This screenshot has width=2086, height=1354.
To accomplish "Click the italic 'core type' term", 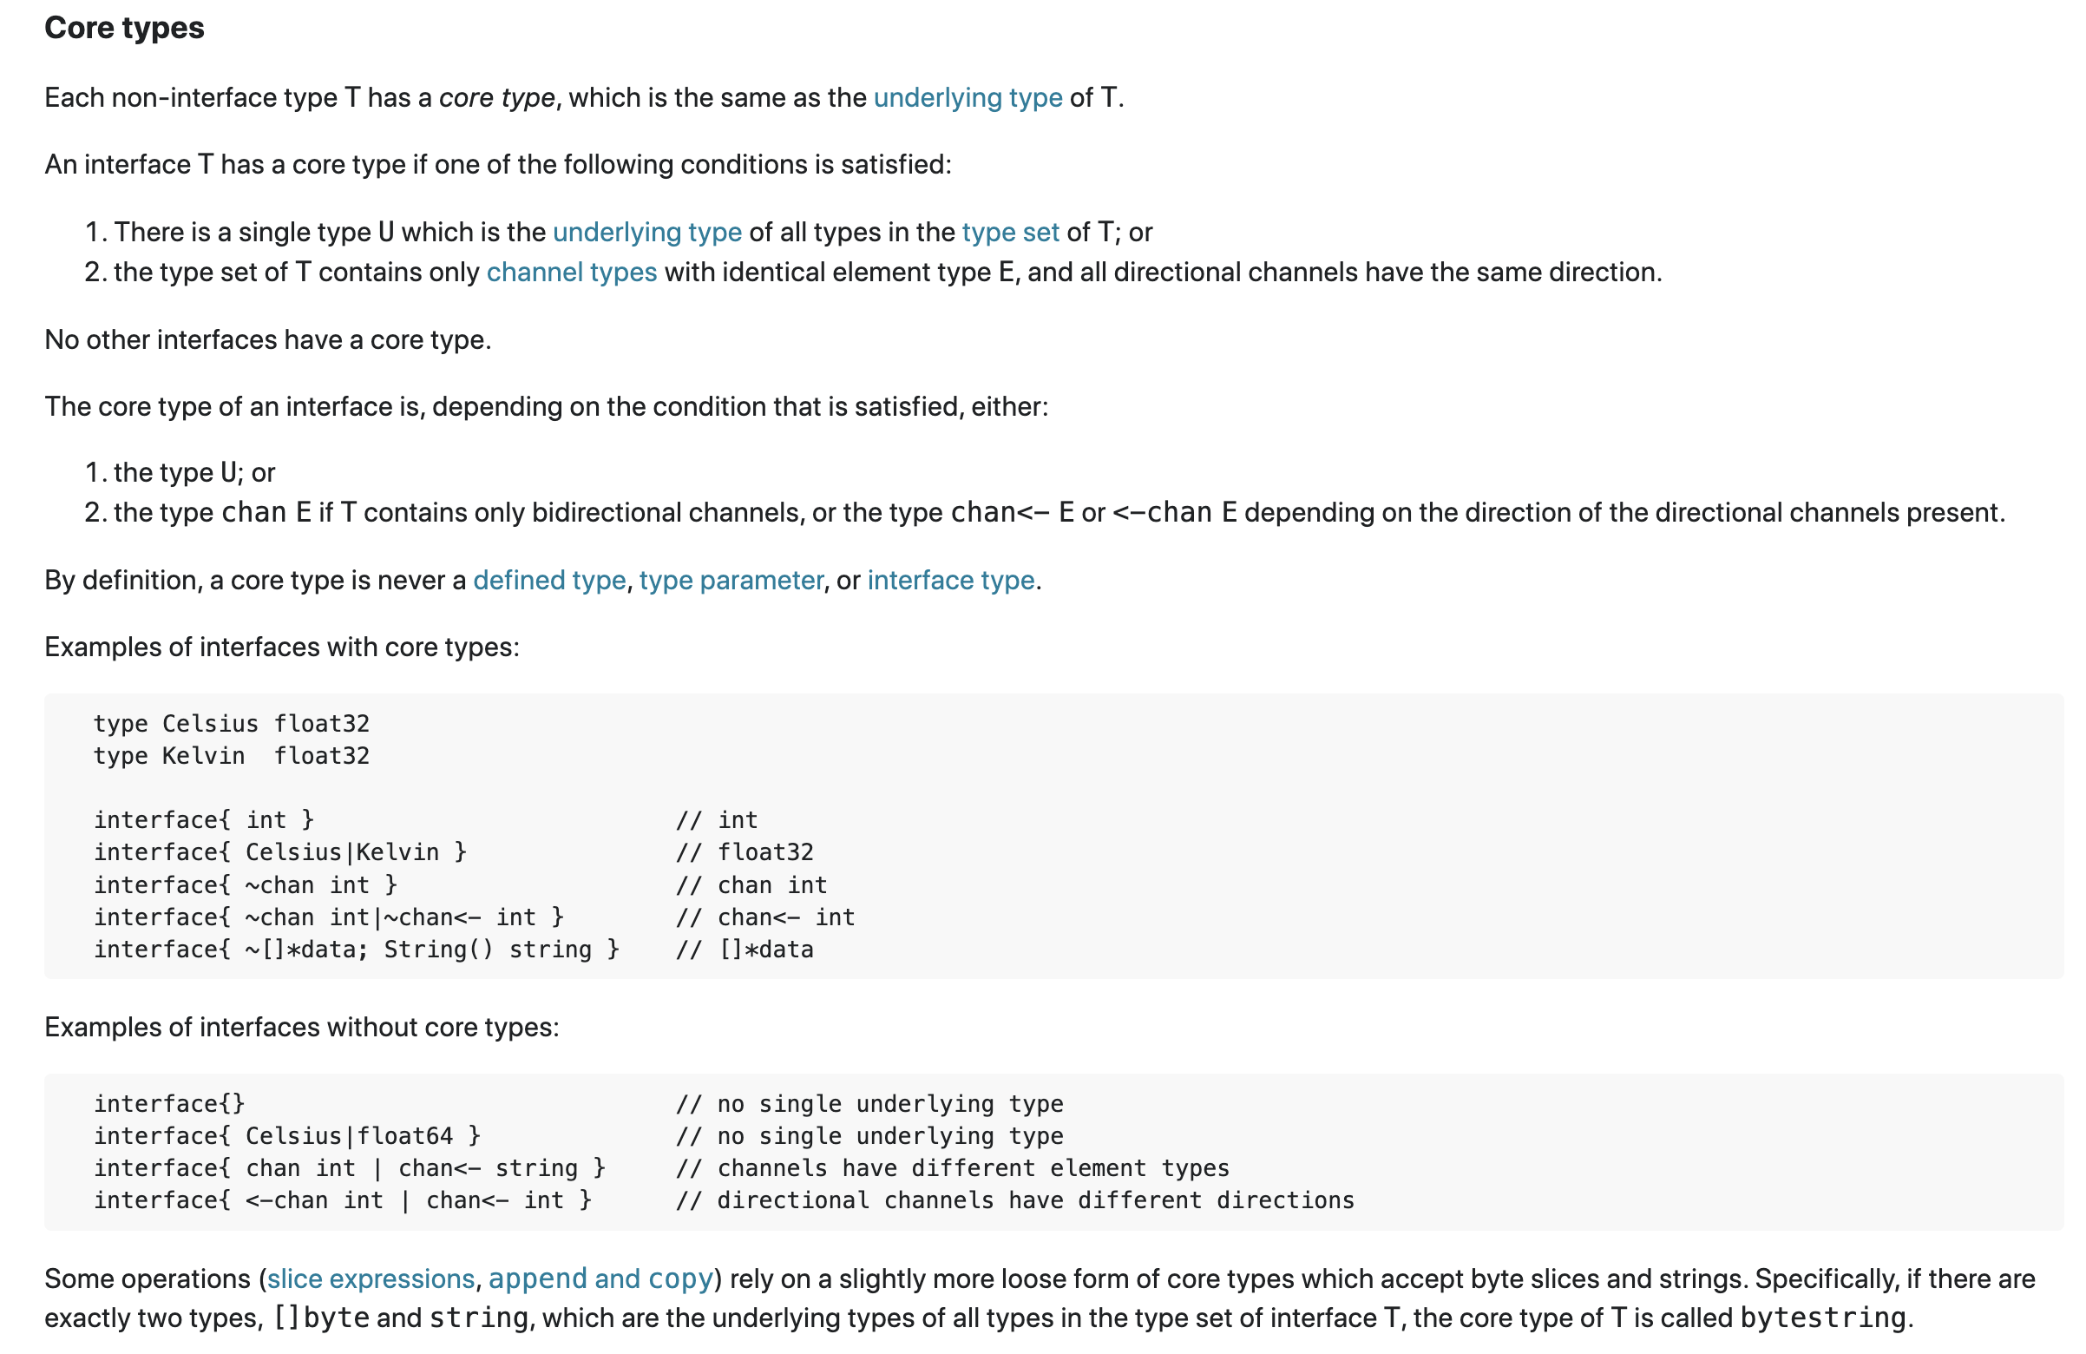I will 497,97.
